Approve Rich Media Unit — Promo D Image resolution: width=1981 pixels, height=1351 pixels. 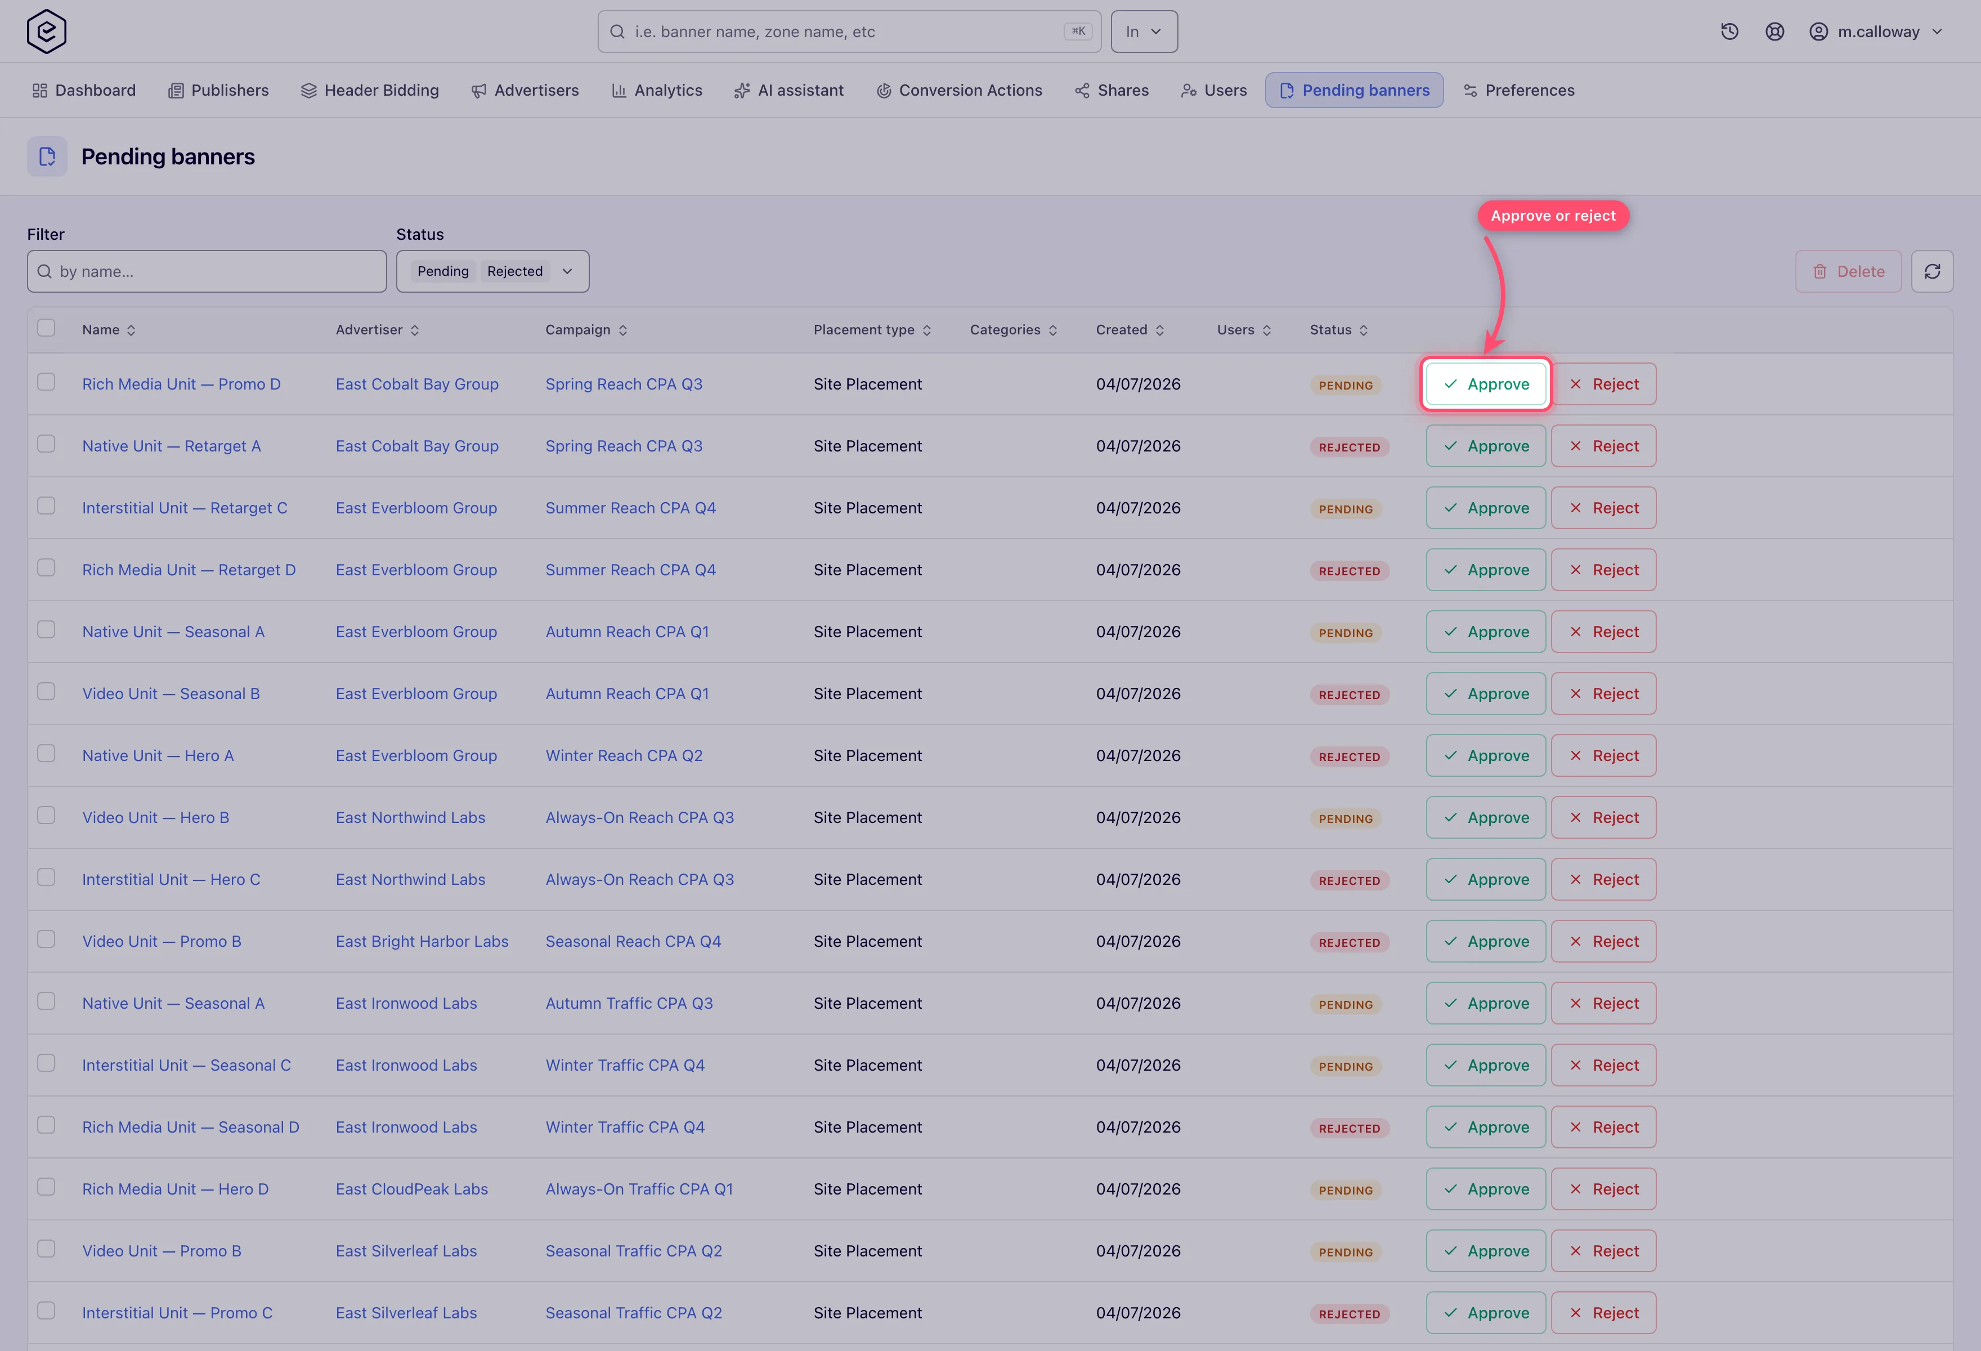1486,384
